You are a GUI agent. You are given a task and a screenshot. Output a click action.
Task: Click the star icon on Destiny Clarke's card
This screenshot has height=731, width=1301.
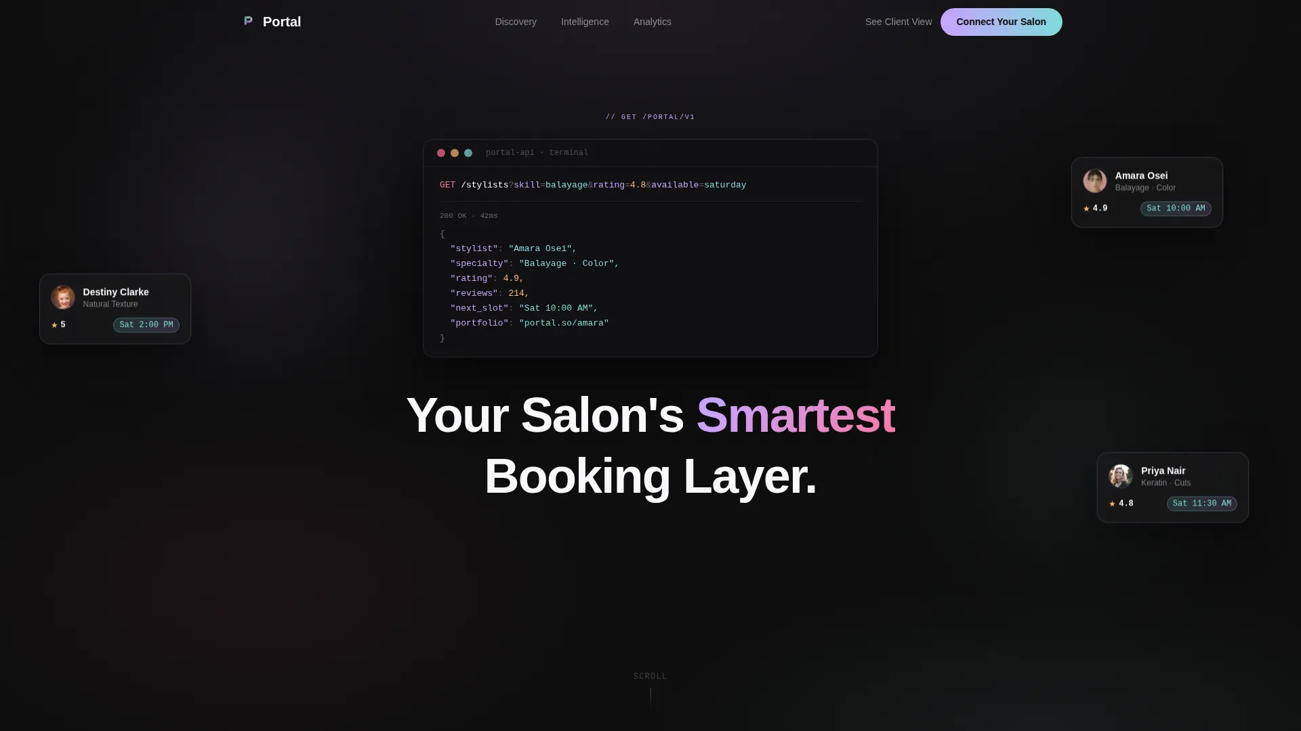tap(54, 325)
